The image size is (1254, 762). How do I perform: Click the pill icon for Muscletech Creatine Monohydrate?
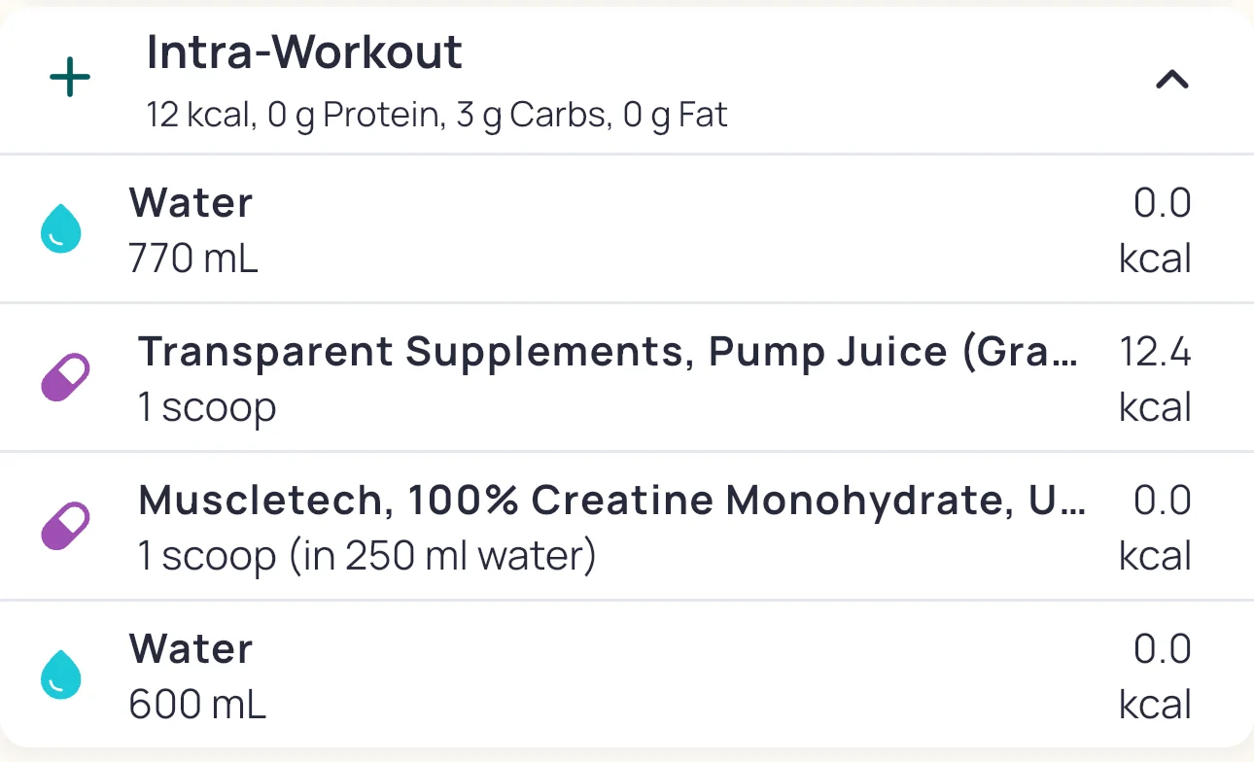[x=66, y=526]
